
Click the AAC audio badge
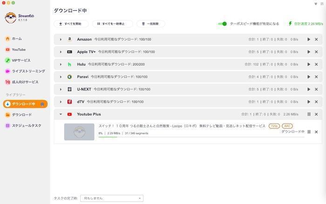(x=287, y=126)
